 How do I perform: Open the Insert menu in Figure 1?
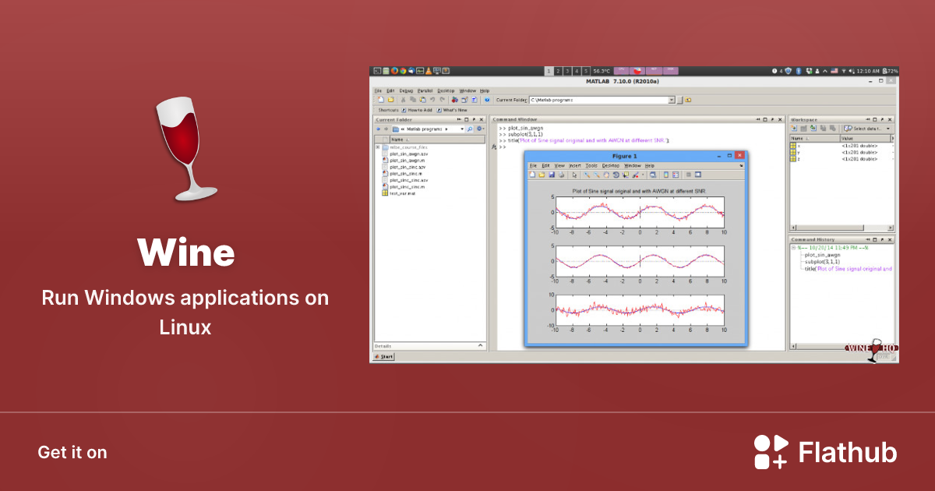(574, 165)
